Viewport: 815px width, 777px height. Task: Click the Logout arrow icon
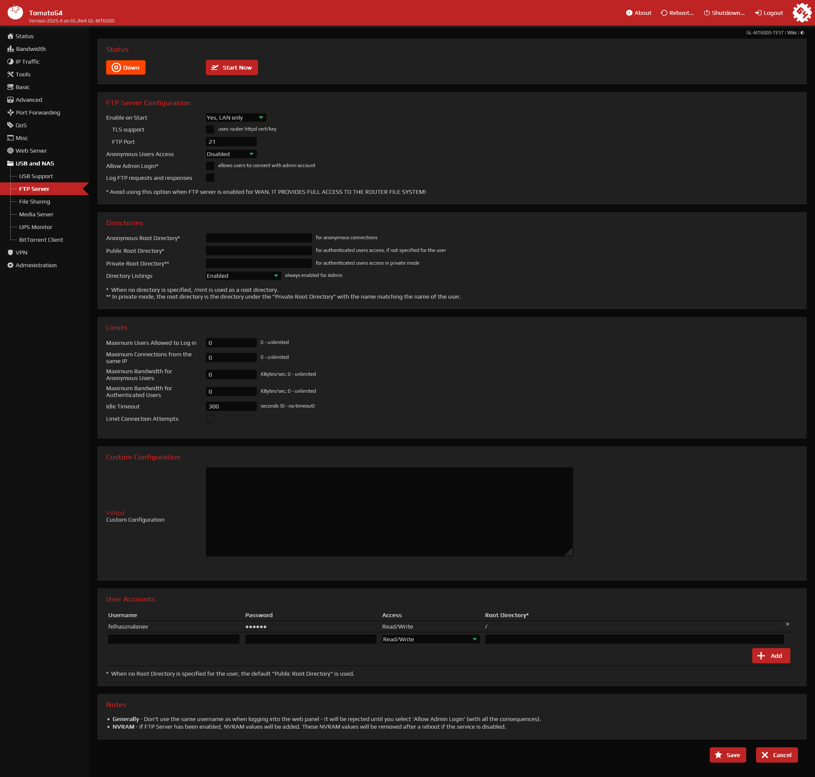pos(758,13)
